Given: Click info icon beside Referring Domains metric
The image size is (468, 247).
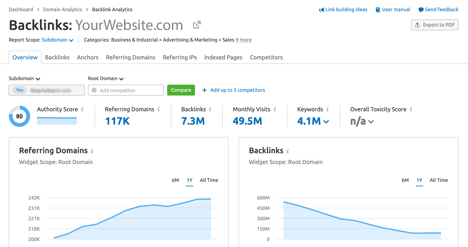Looking at the screenshot, I should coord(159,109).
